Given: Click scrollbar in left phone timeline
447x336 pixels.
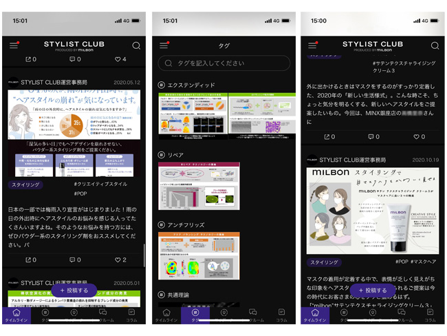Looking at the screenshot, I should pos(144,255).
